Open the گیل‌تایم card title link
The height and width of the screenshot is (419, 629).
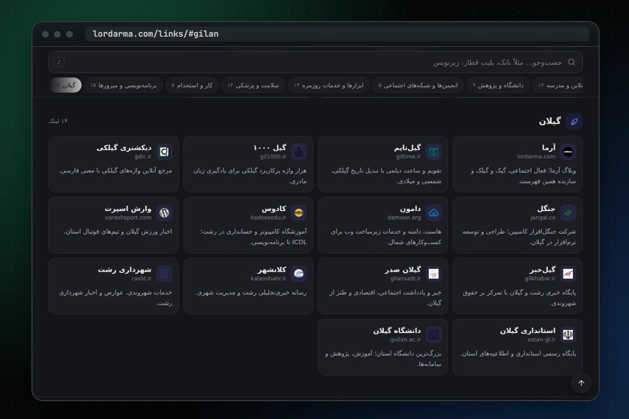point(407,148)
